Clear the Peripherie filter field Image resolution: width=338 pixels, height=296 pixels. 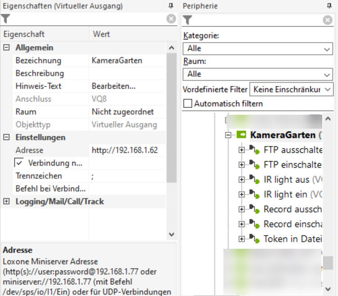point(327,20)
